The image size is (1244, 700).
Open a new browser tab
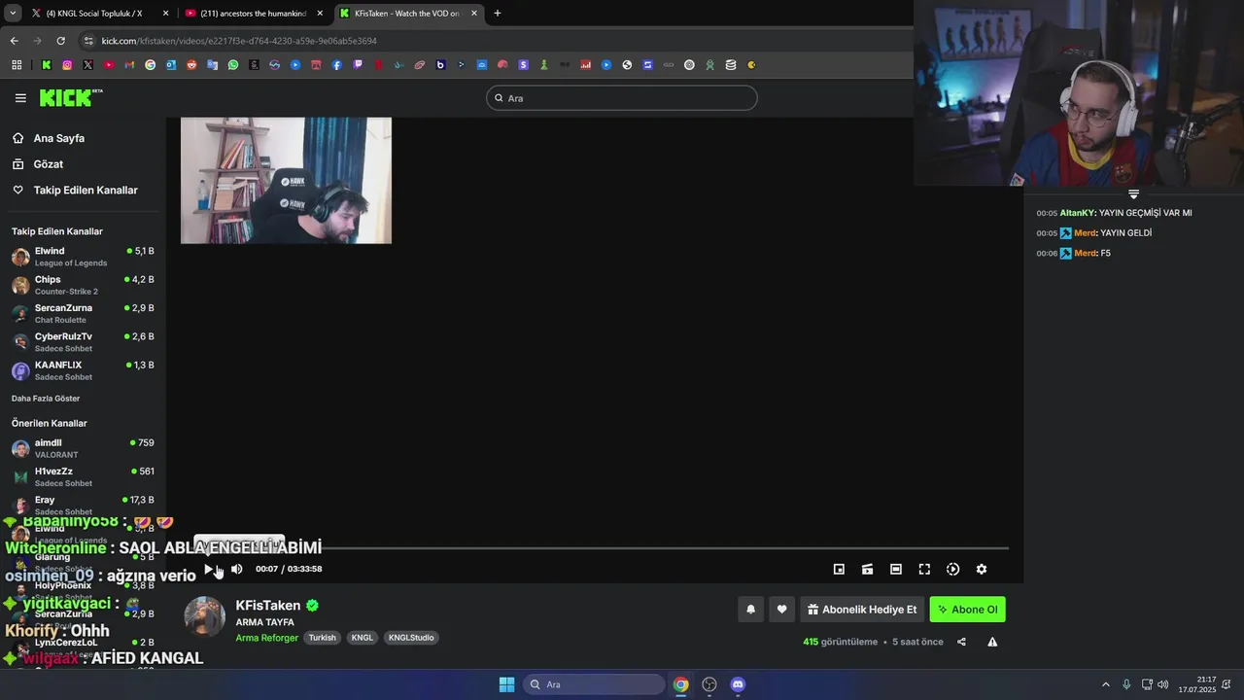(498, 14)
